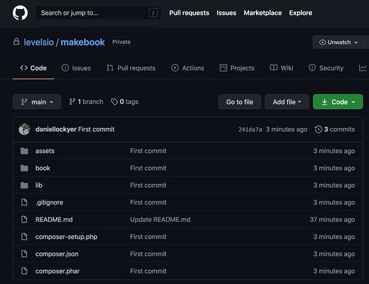Open Insights graph icon tab
Image resolution: width=369 pixels, height=284 pixels.
point(363,68)
